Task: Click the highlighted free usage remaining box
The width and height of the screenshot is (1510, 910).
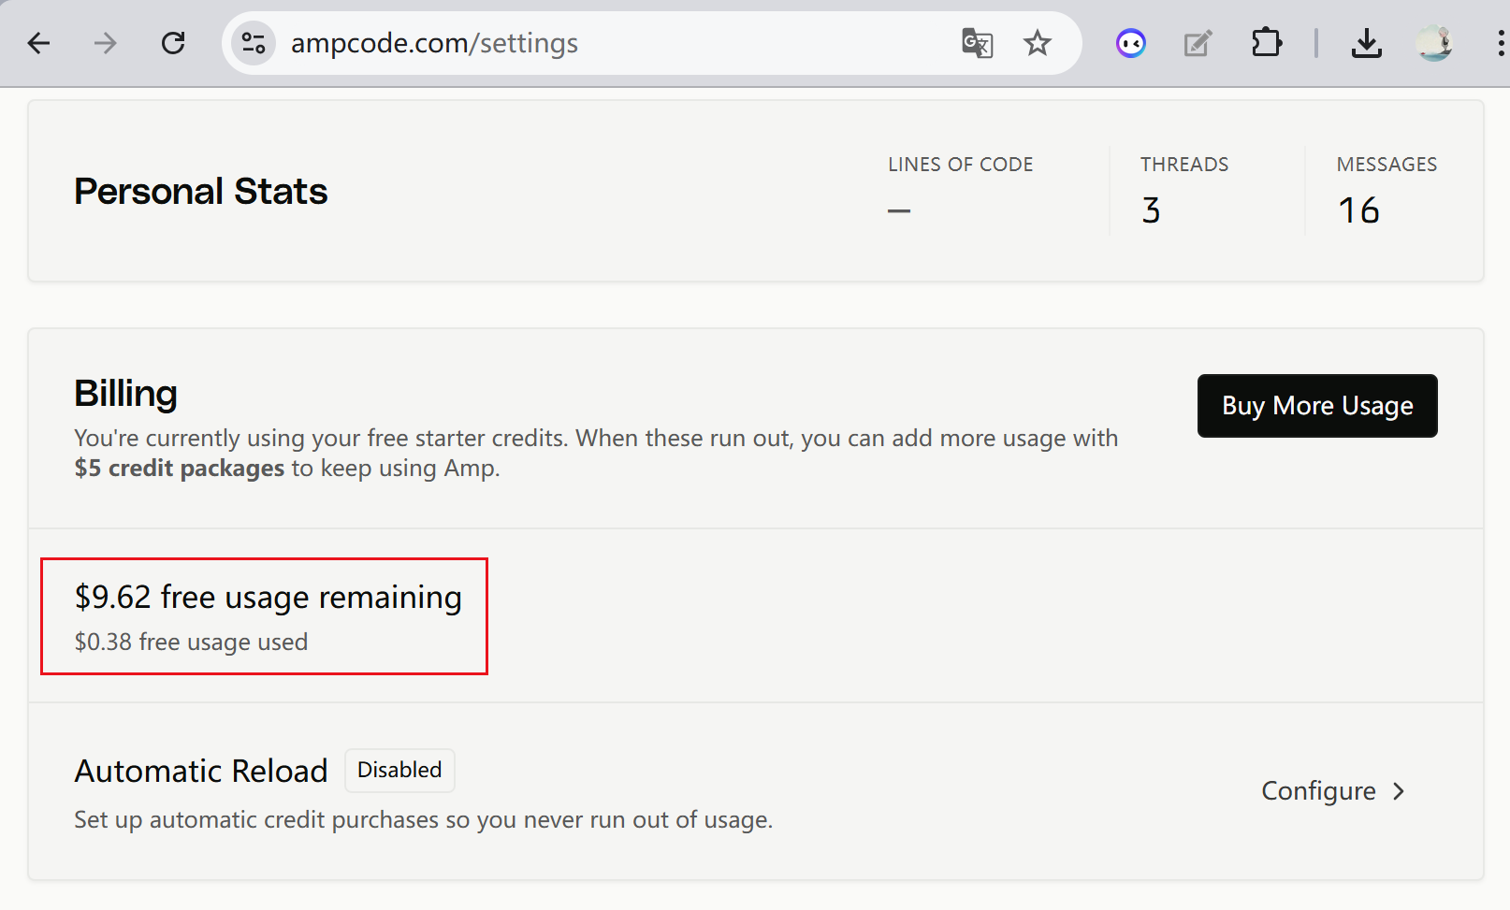Action: tap(264, 616)
